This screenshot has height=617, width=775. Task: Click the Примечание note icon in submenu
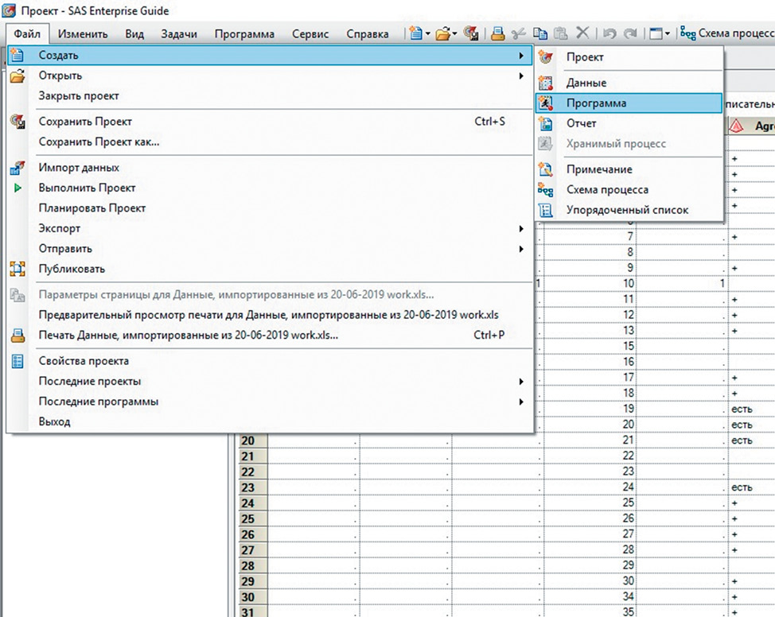tap(545, 169)
